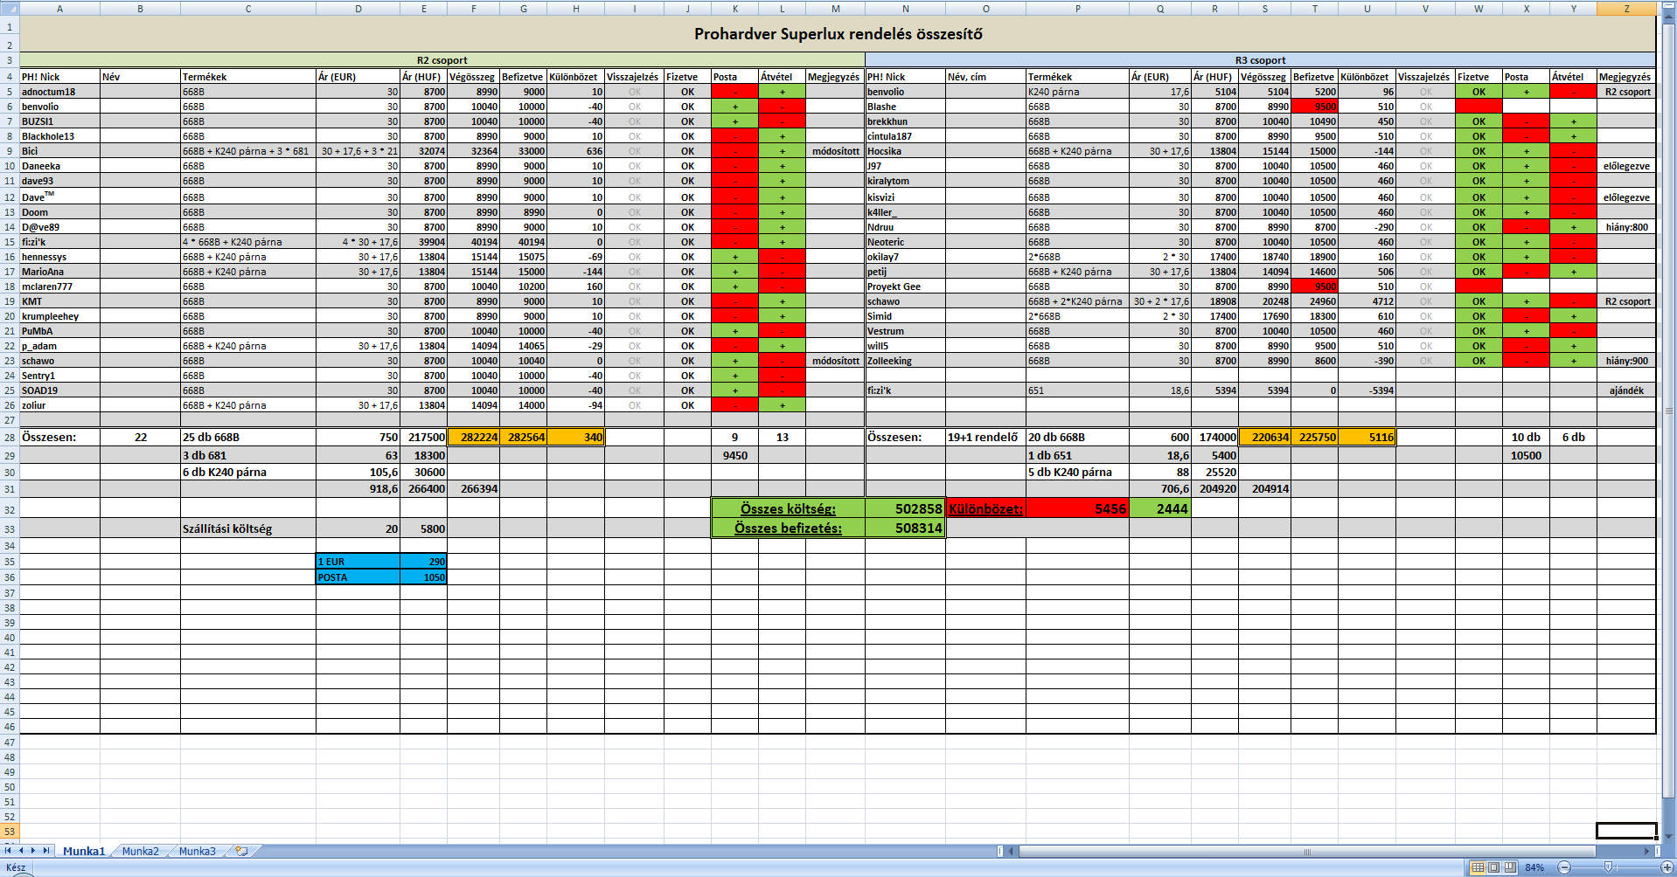Screen dimensions: 1677x877
Task: Select the 10 db count cell
Action: [x=1526, y=437]
